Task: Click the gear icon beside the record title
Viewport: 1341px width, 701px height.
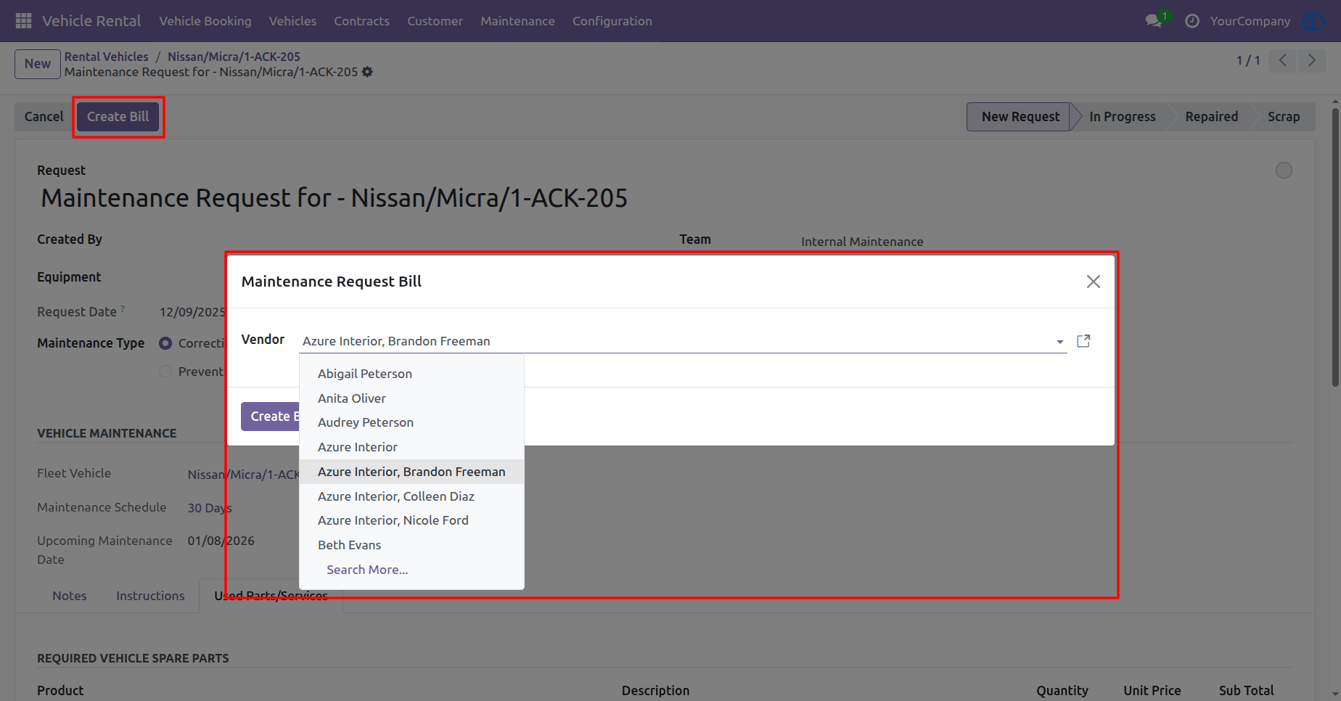Action: [x=367, y=72]
